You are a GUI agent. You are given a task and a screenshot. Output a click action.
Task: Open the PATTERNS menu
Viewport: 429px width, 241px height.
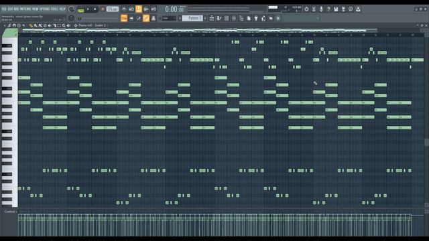click(x=25, y=9)
